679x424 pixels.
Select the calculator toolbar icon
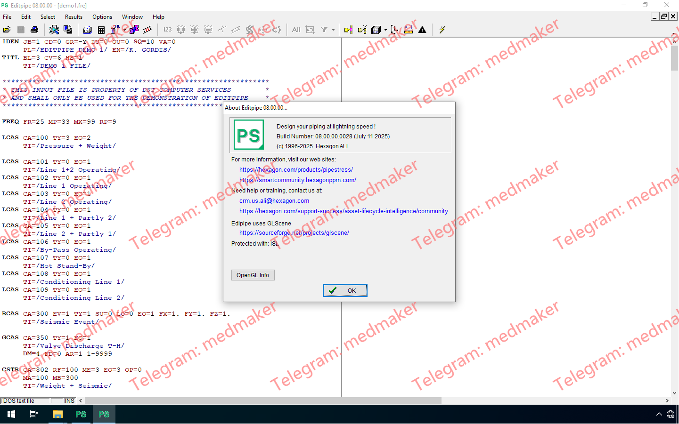click(x=101, y=29)
